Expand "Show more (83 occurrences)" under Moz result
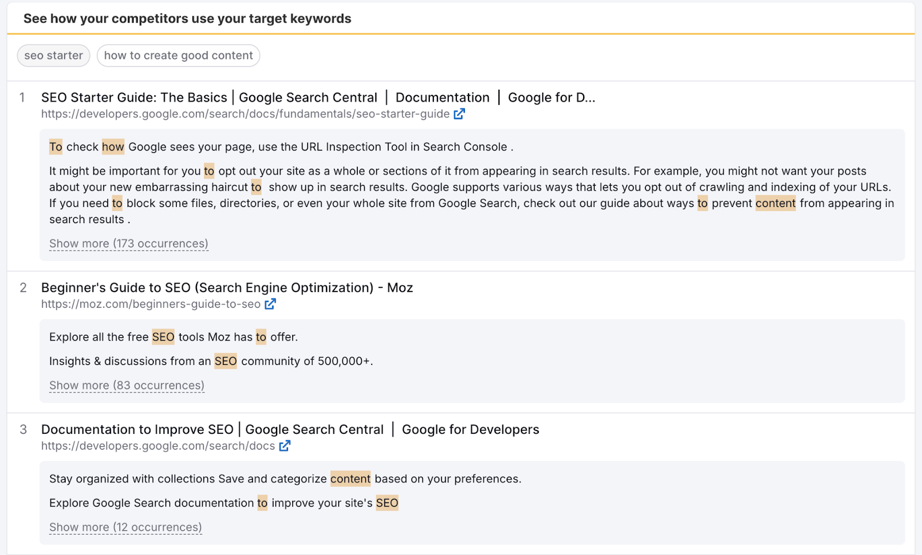 click(x=126, y=385)
